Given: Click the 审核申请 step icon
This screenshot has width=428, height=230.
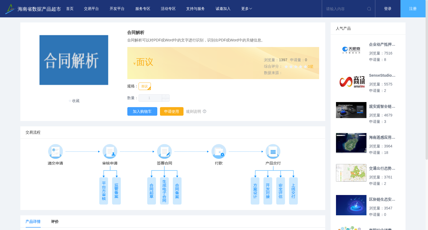Looking at the screenshot, I should (110, 151).
